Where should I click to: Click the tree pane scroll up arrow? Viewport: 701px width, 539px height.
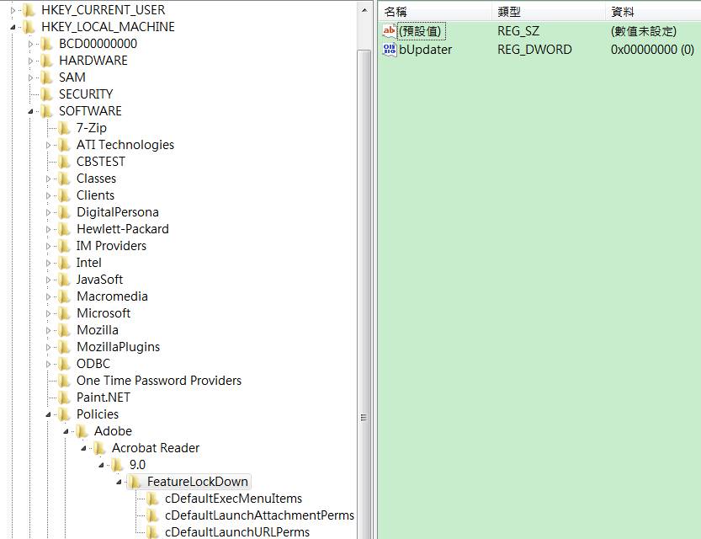click(364, 10)
